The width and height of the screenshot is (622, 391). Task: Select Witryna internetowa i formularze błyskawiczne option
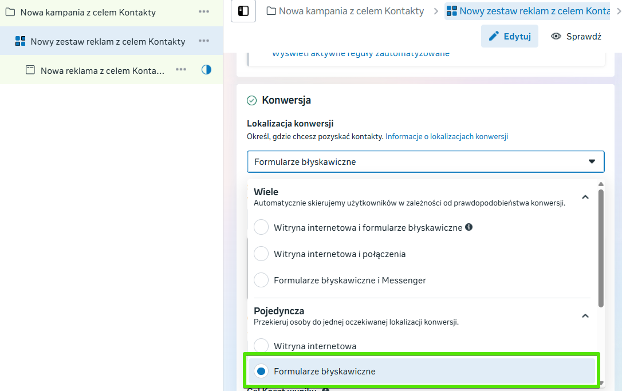[x=261, y=227]
